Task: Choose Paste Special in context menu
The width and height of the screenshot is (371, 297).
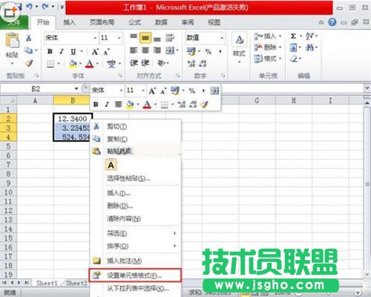Action: [x=135, y=178]
